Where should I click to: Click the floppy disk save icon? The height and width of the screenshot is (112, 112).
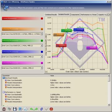[x=15, y=109]
